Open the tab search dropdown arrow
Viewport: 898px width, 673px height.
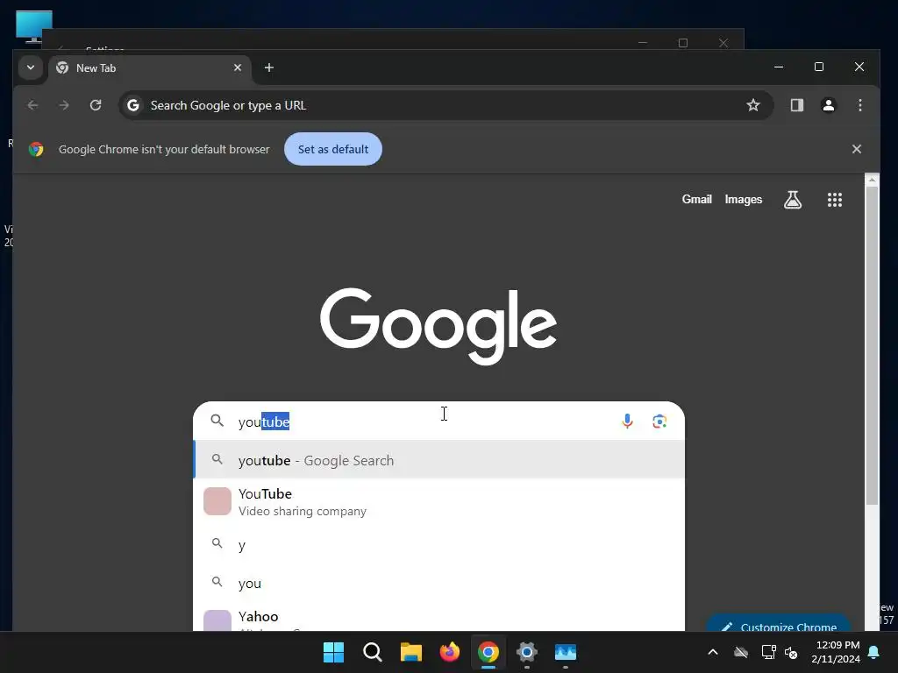31,67
